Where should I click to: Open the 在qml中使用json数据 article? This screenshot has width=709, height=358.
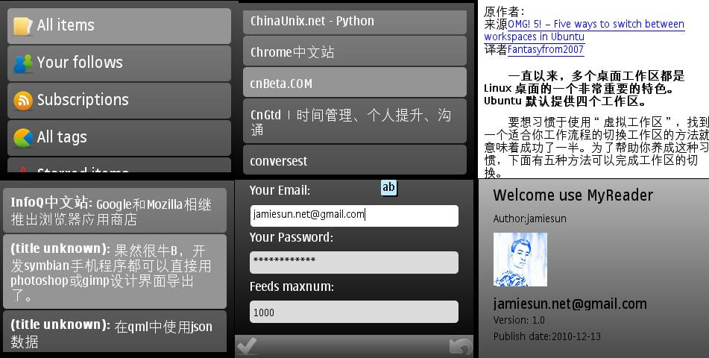114,331
